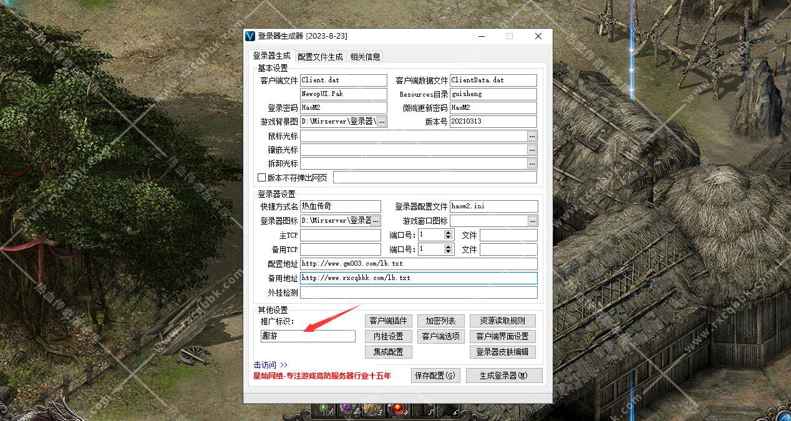The height and width of the screenshot is (421, 791).
Task: Browse for the 登录器图标 icon file
Action: [376, 221]
